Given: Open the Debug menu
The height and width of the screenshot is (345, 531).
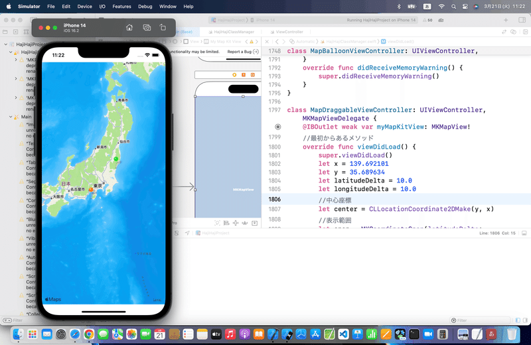Looking at the screenshot, I should coord(145,7).
